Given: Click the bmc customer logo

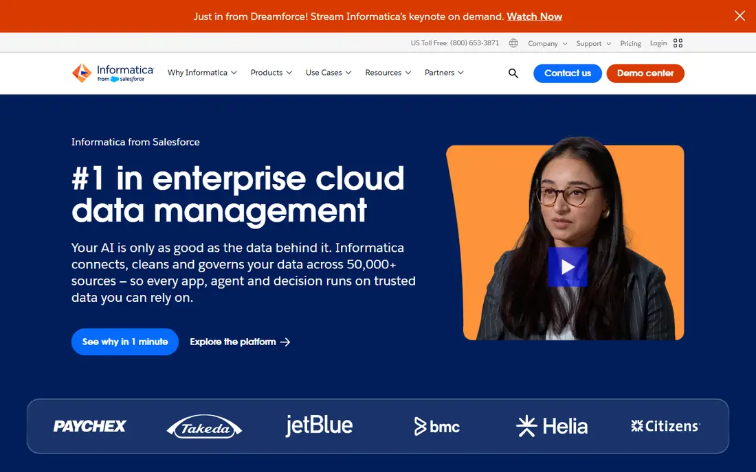Looking at the screenshot, I should tap(437, 426).
